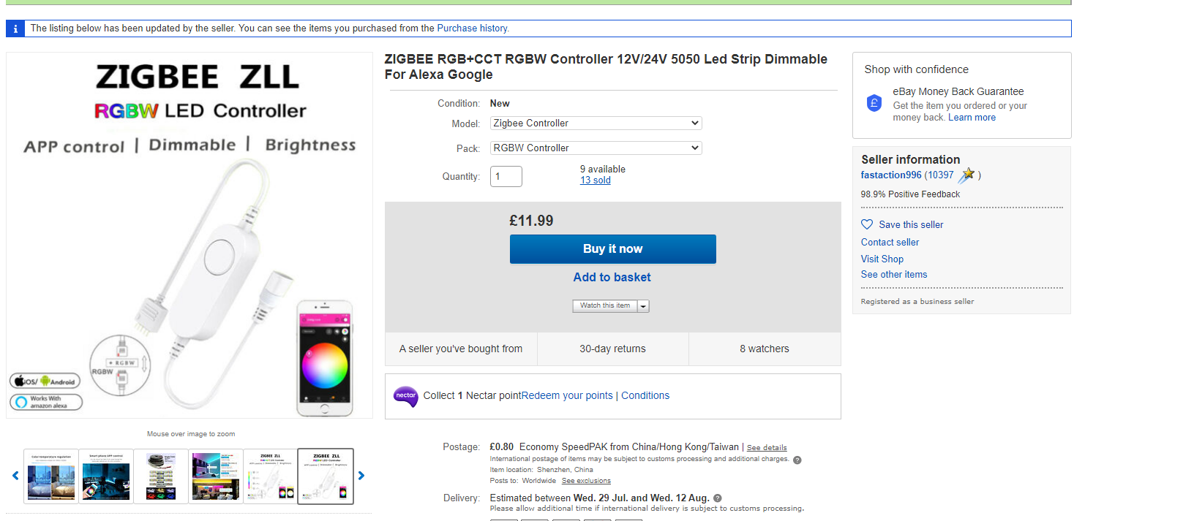Expand the Watch this item arrow menu

click(643, 306)
